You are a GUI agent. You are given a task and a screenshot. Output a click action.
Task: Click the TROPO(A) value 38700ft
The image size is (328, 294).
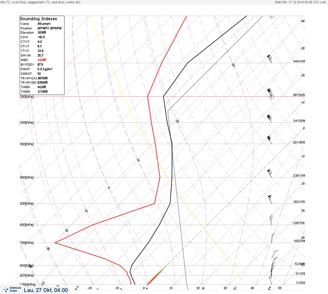pos(43,78)
